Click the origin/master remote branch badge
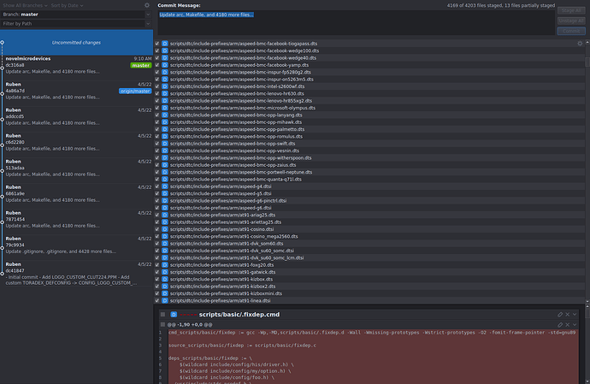 pyautogui.click(x=135, y=92)
